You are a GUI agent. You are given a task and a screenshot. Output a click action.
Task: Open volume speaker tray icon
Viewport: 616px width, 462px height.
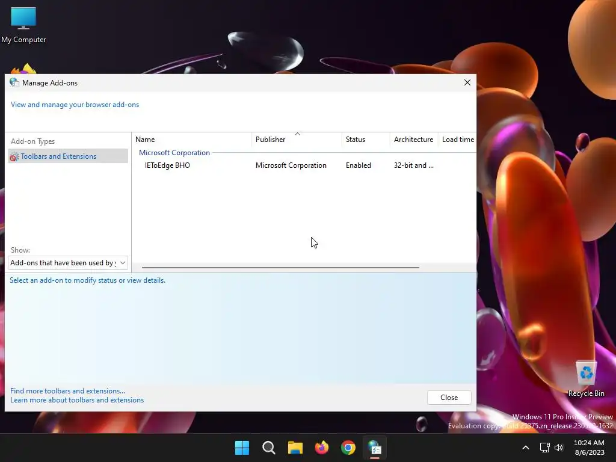(x=559, y=448)
